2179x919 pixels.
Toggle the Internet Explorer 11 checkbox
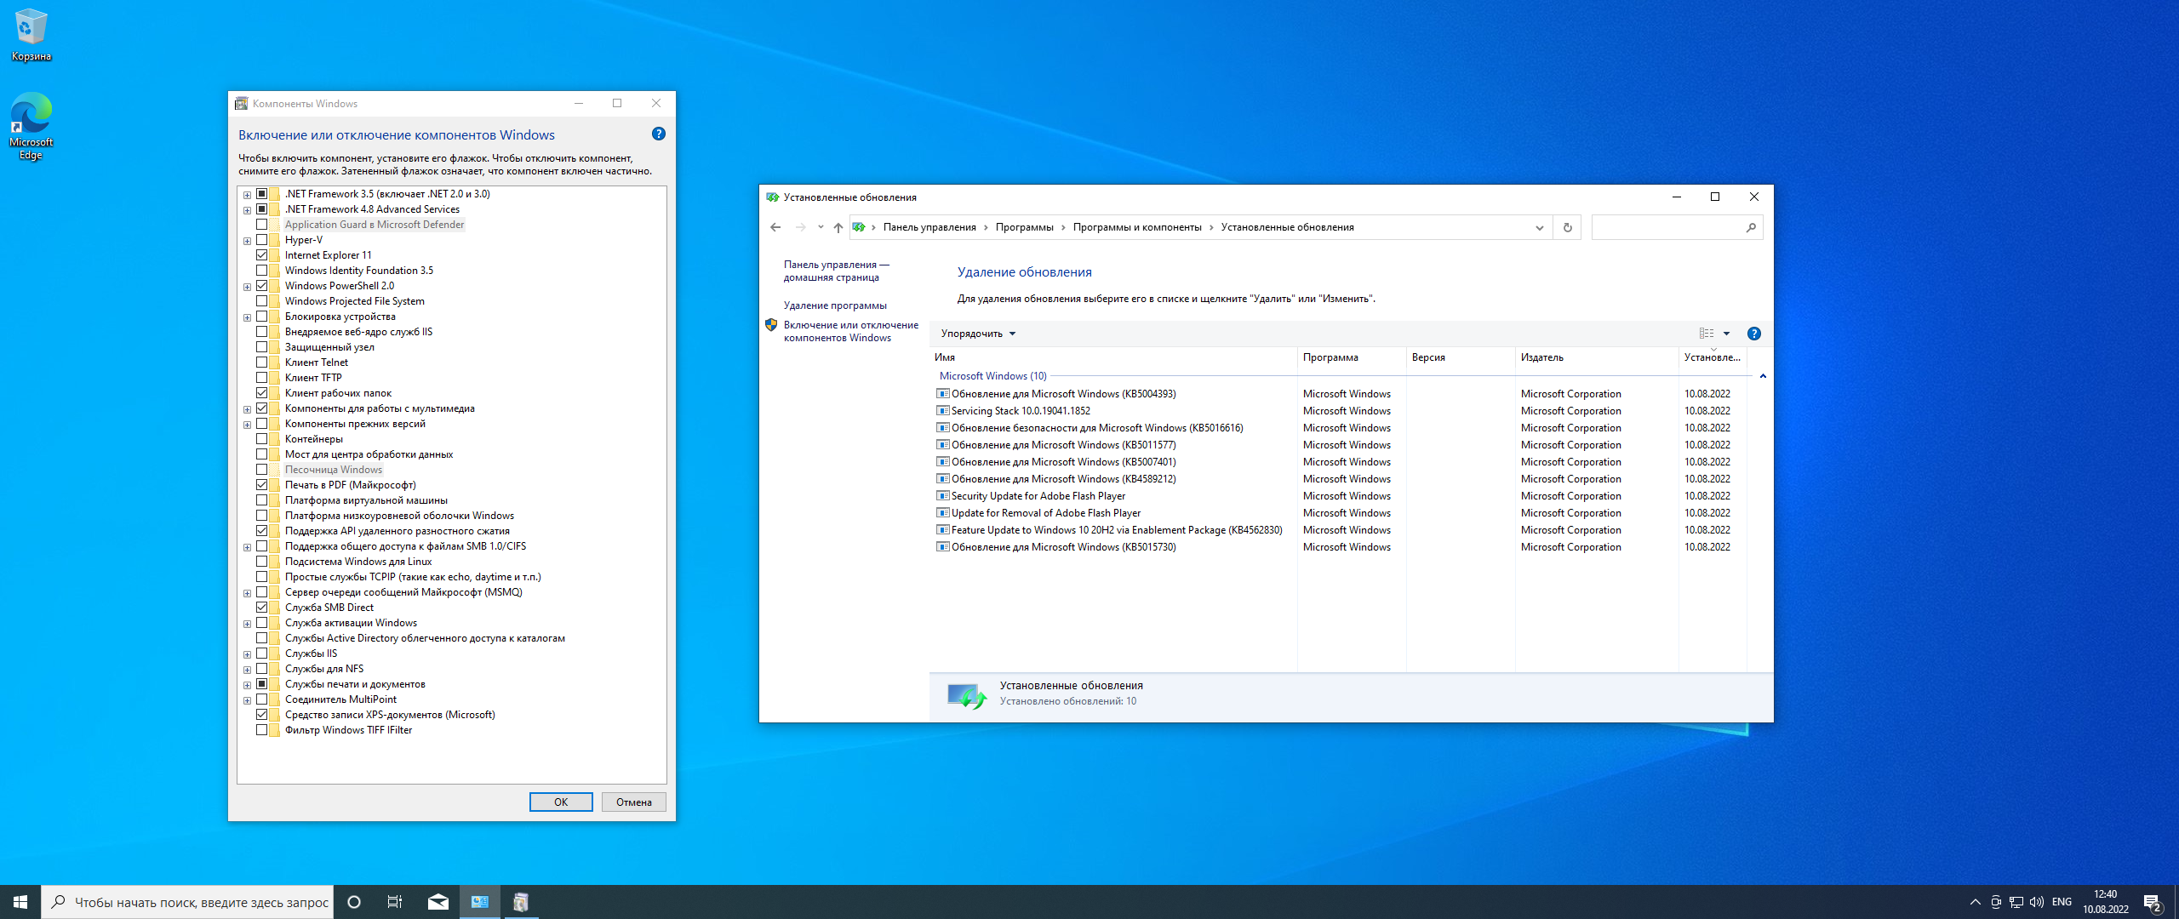coord(262,255)
